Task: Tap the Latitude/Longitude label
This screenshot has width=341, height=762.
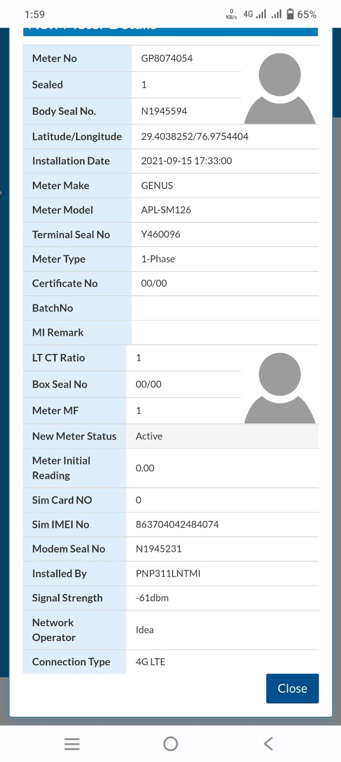Action: point(77,136)
